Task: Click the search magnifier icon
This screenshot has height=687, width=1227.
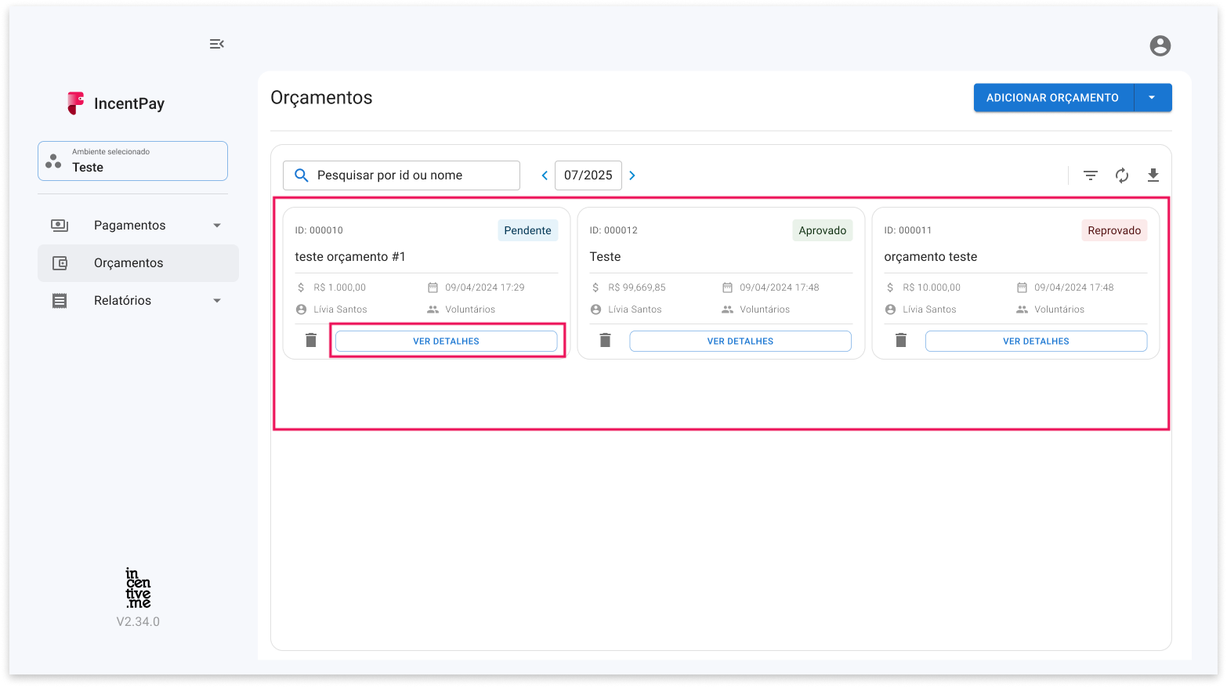Action: click(301, 175)
